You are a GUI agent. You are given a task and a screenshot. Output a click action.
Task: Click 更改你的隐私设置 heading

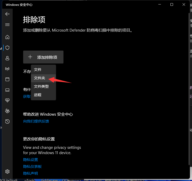click(x=39, y=139)
